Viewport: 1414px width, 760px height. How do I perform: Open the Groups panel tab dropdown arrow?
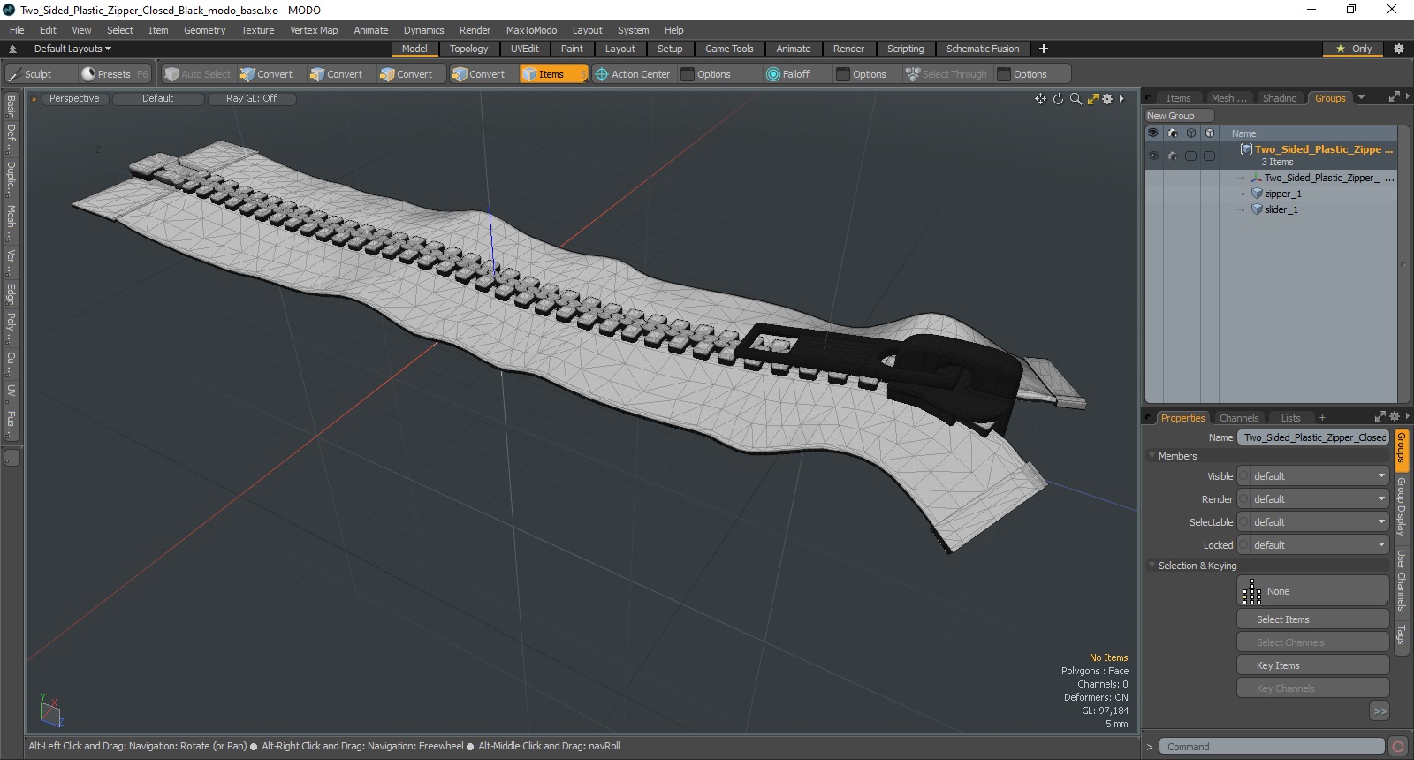1361,97
